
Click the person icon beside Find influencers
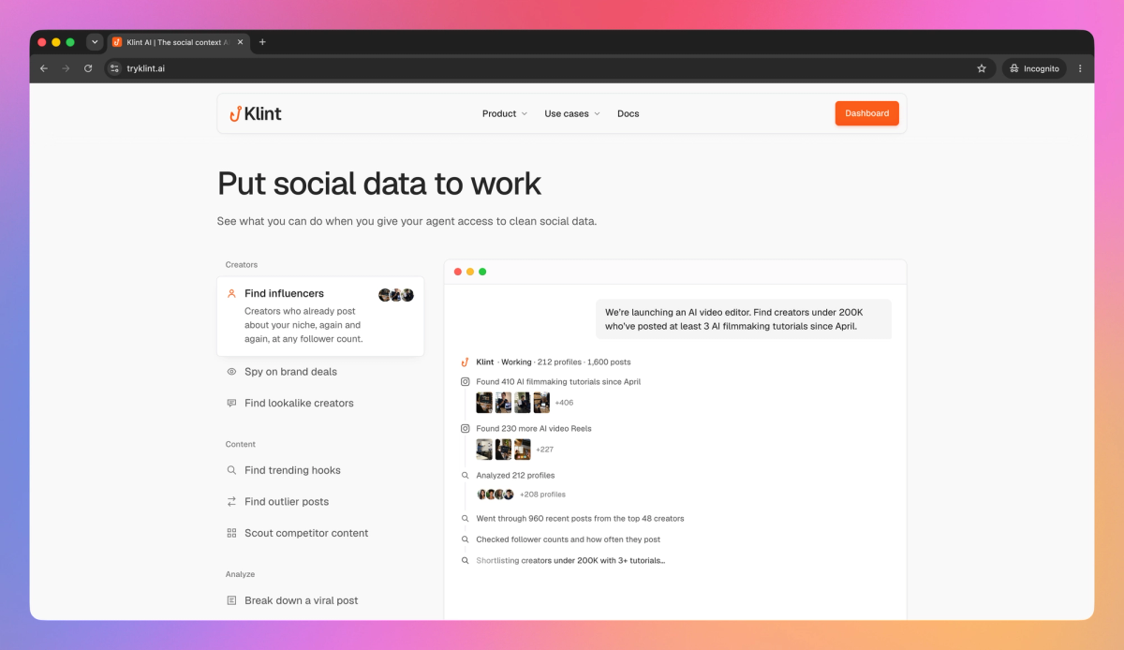pos(231,293)
